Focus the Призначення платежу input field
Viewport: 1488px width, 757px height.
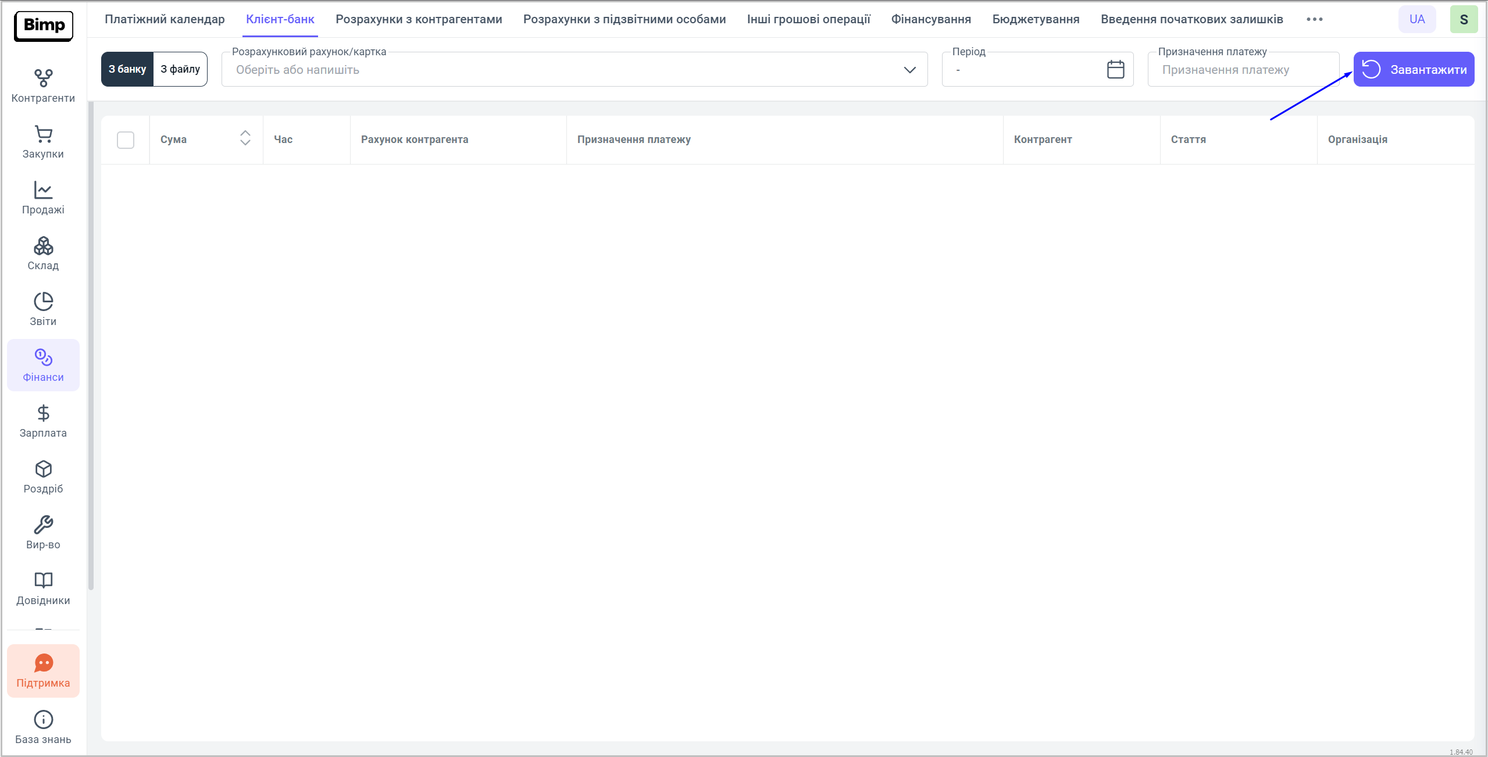[1243, 70]
